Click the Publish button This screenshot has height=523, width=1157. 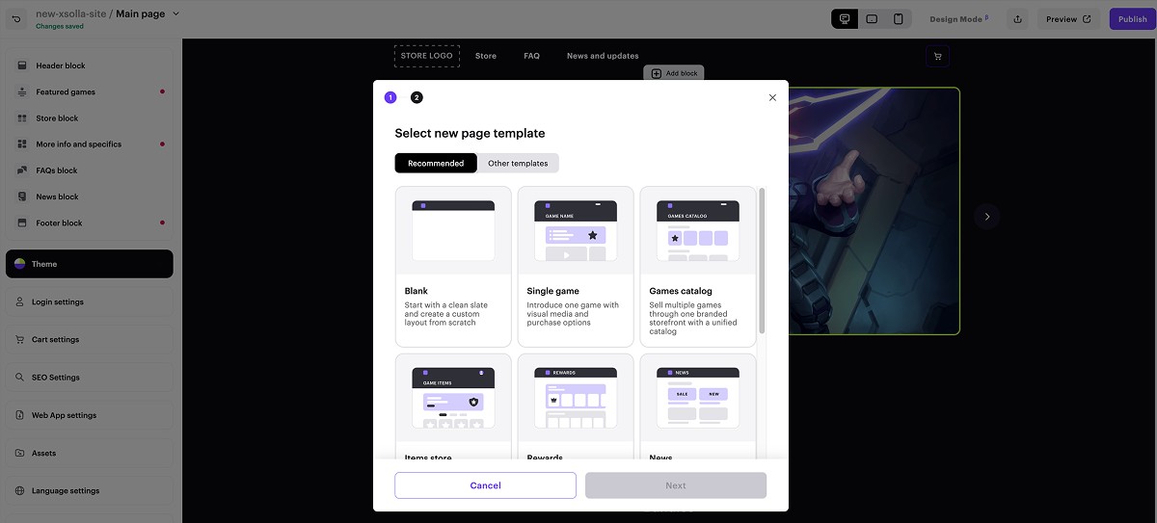(1132, 19)
